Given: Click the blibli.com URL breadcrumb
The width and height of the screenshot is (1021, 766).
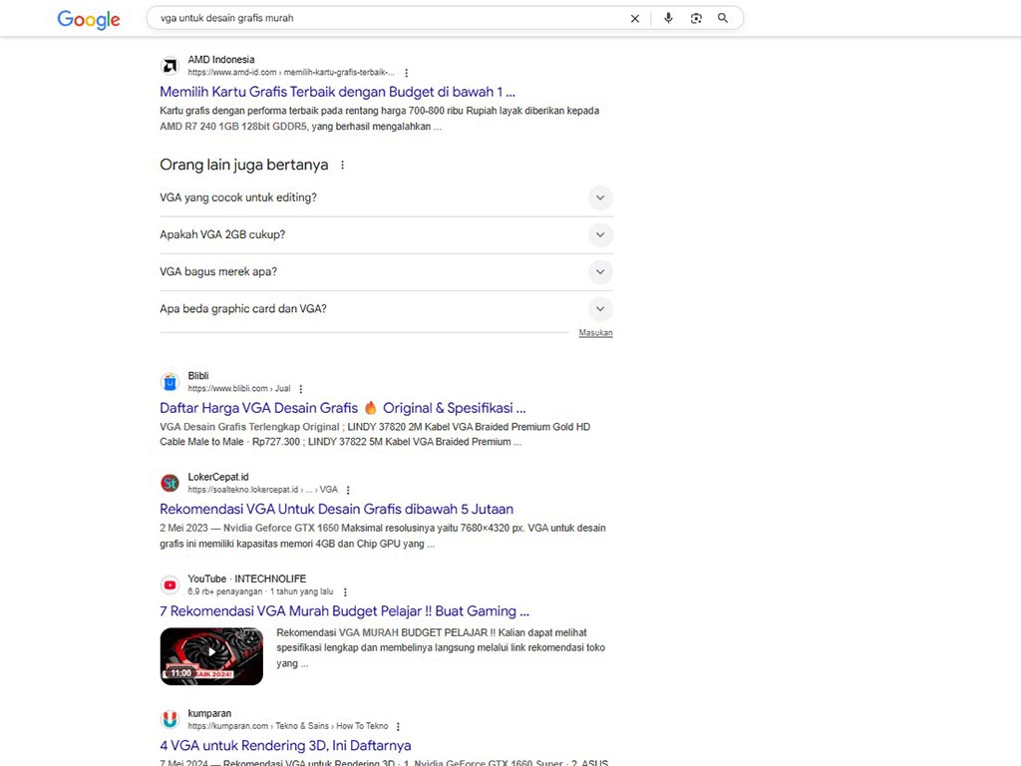Looking at the screenshot, I should (x=239, y=388).
